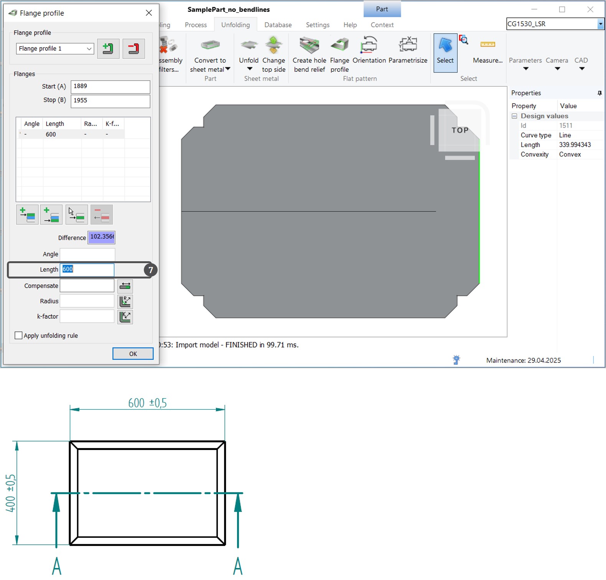Open the CG1530_LSR machine dropdown
Viewport: 606px width, 580px height.
tap(600, 24)
